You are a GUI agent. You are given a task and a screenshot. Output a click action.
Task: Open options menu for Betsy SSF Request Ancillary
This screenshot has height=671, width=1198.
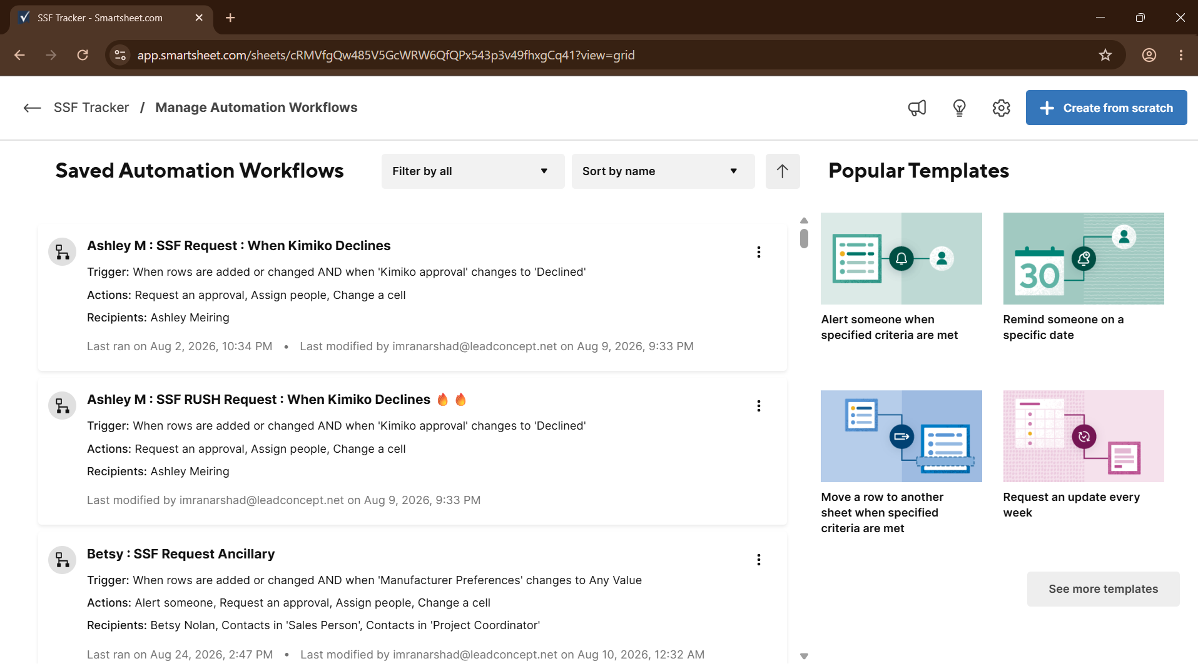(759, 560)
